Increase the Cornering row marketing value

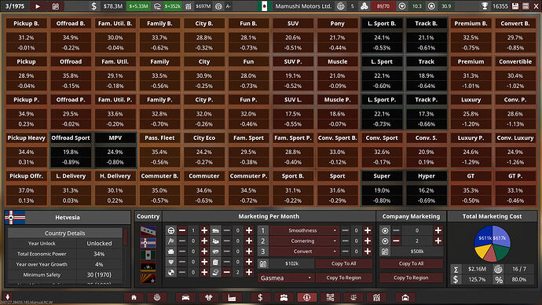click(368, 241)
